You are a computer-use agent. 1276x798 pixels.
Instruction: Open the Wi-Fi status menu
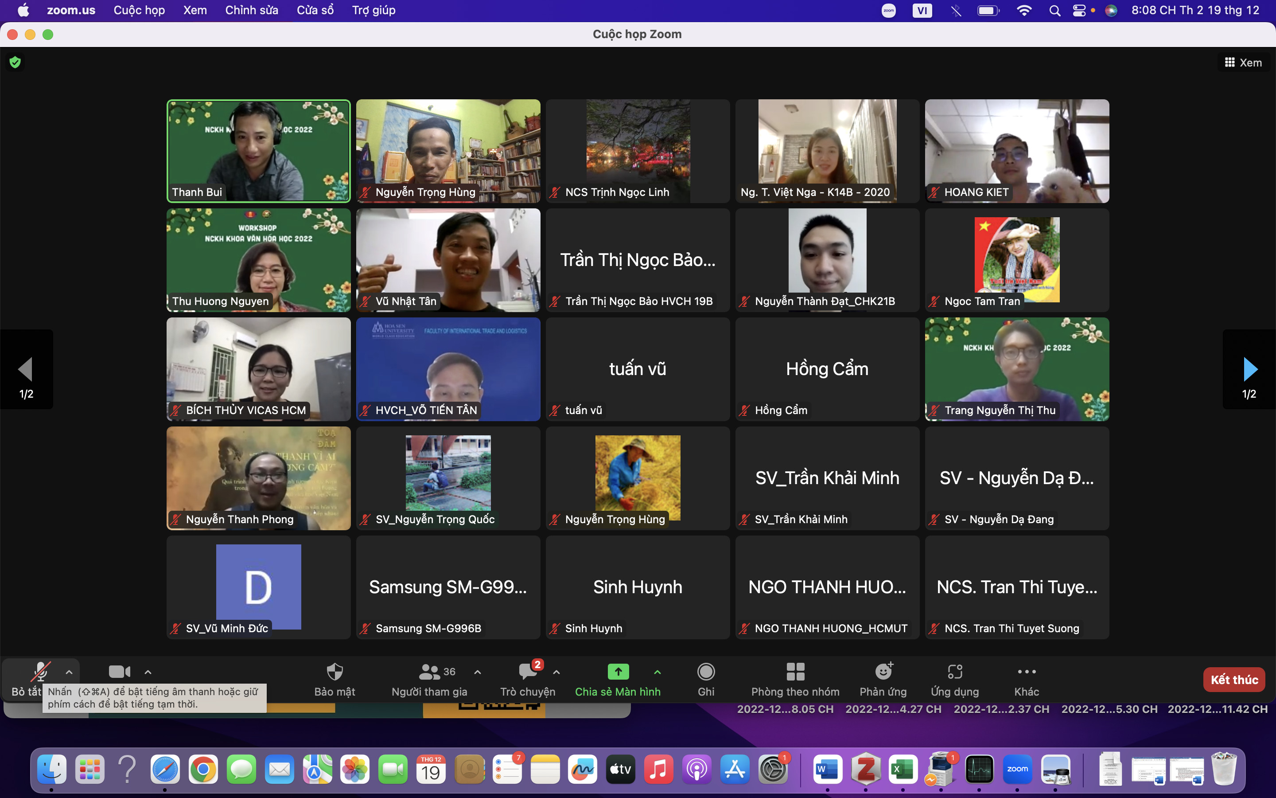[x=1024, y=11]
